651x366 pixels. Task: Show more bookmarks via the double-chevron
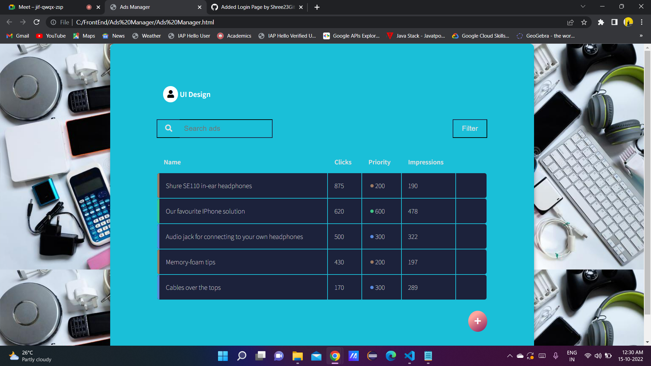[640, 36]
